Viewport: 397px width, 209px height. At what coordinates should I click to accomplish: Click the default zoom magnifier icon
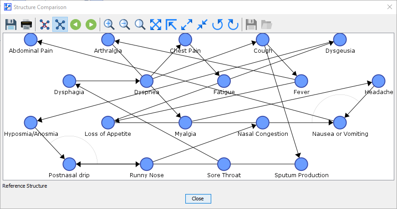pyautogui.click(x=140, y=25)
